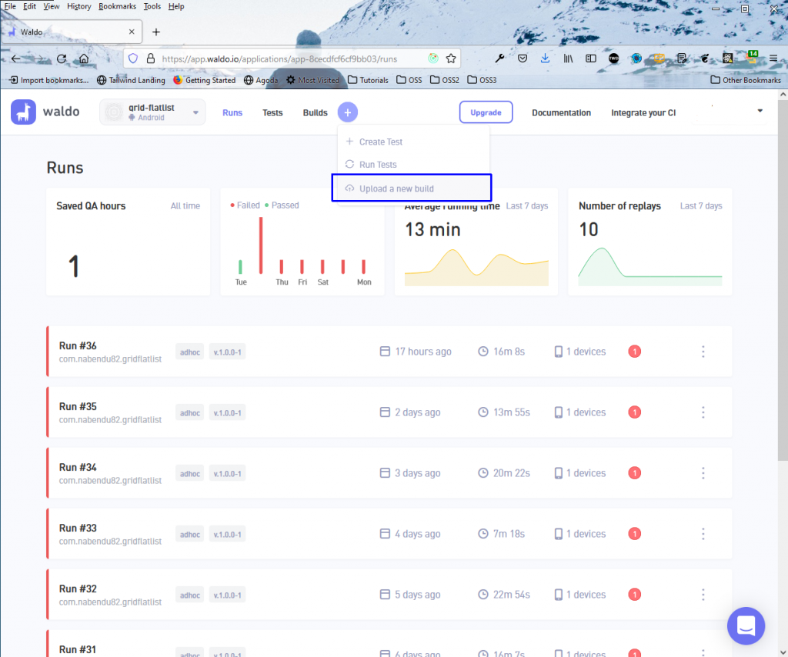Open the OSS2 bookmark folder

pyautogui.click(x=445, y=80)
